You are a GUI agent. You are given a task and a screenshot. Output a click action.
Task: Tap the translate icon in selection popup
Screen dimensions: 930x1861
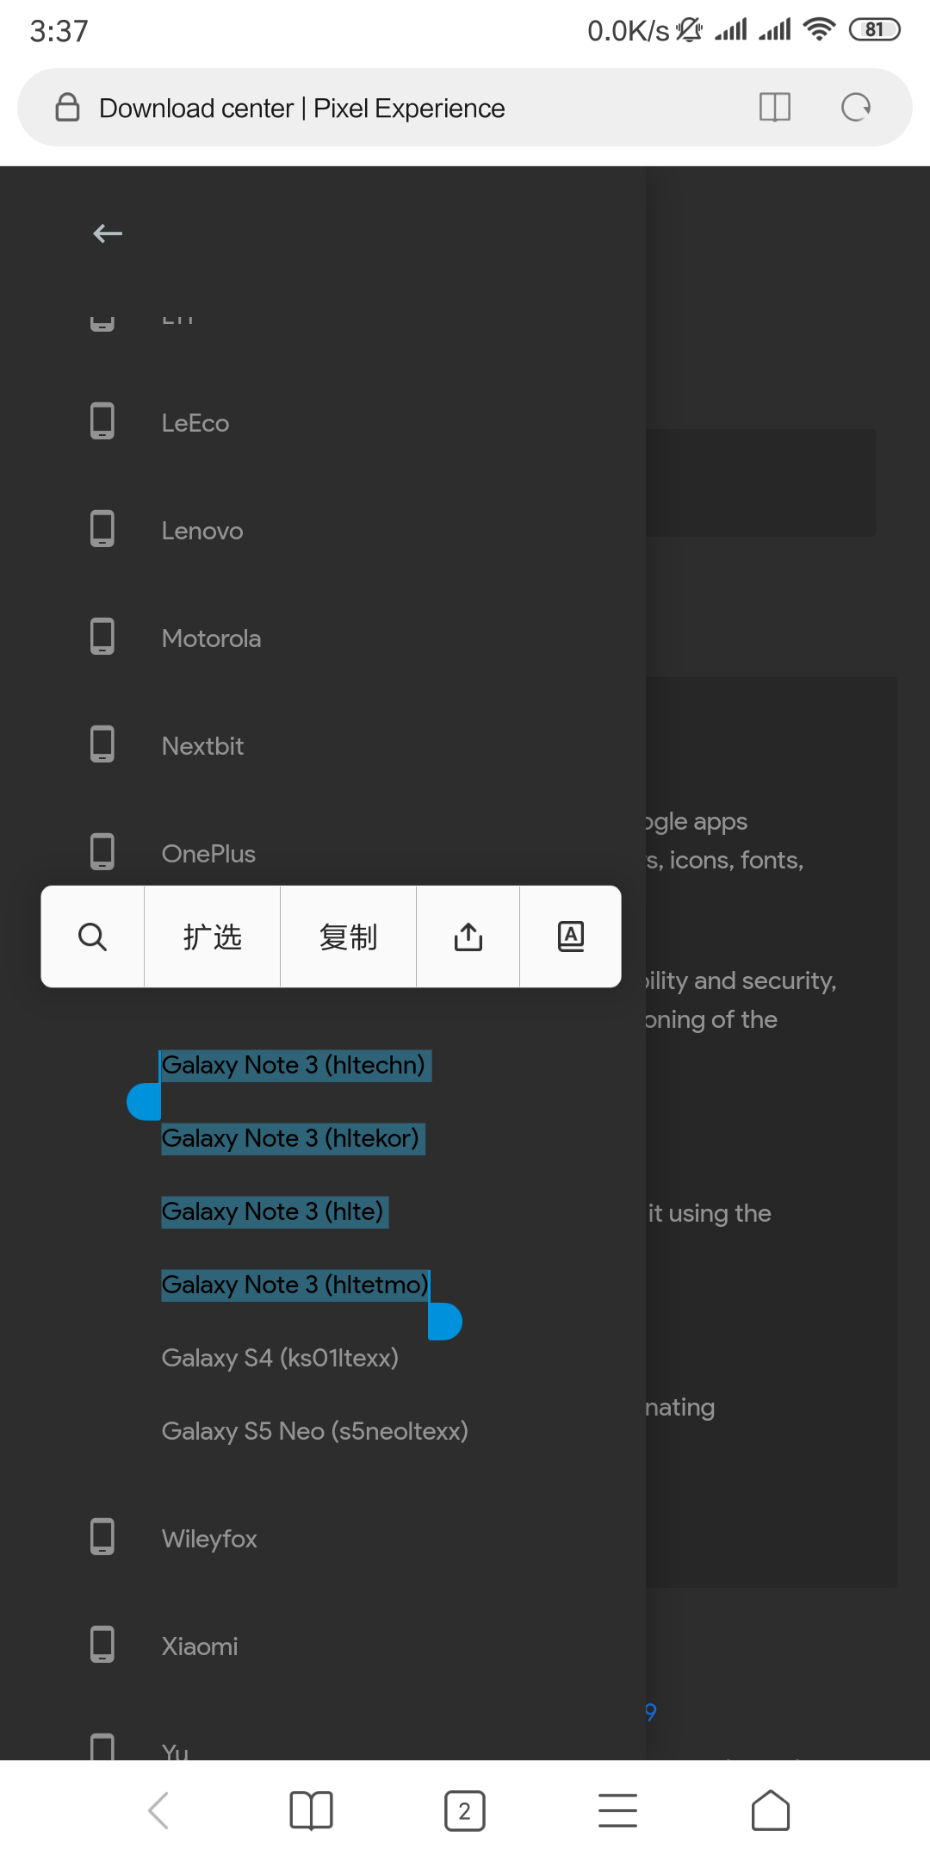coord(571,937)
